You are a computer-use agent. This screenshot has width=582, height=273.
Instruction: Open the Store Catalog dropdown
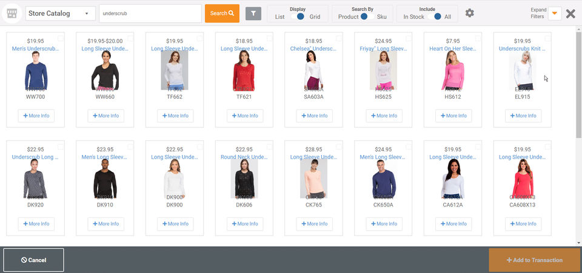pyautogui.click(x=61, y=13)
